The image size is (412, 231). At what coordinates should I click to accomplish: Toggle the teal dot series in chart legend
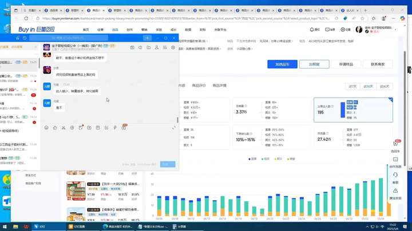(x=266, y=159)
